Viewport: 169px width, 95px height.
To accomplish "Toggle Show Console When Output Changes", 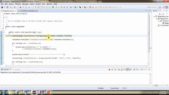I will 128,70.
